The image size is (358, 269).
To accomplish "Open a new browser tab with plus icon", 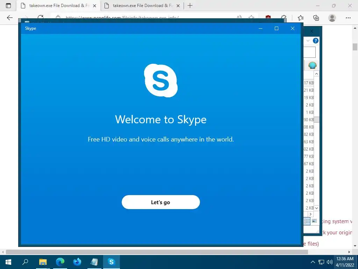I will (190, 6).
